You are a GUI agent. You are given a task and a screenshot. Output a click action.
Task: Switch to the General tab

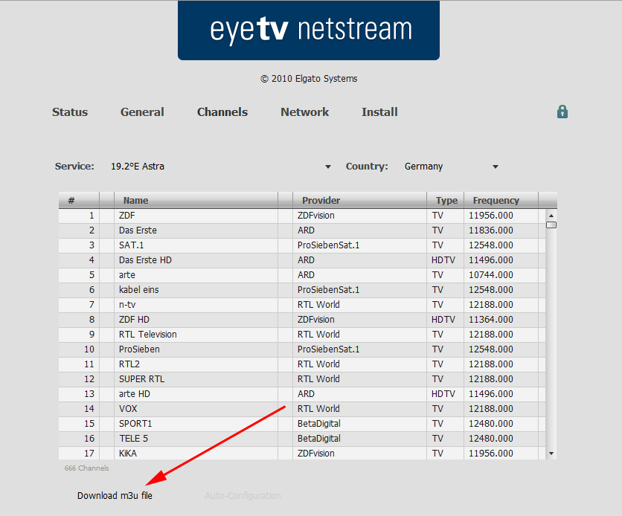tap(142, 112)
